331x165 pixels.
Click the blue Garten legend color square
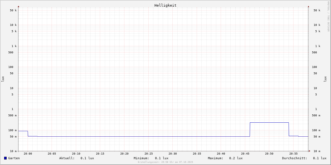(5, 158)
